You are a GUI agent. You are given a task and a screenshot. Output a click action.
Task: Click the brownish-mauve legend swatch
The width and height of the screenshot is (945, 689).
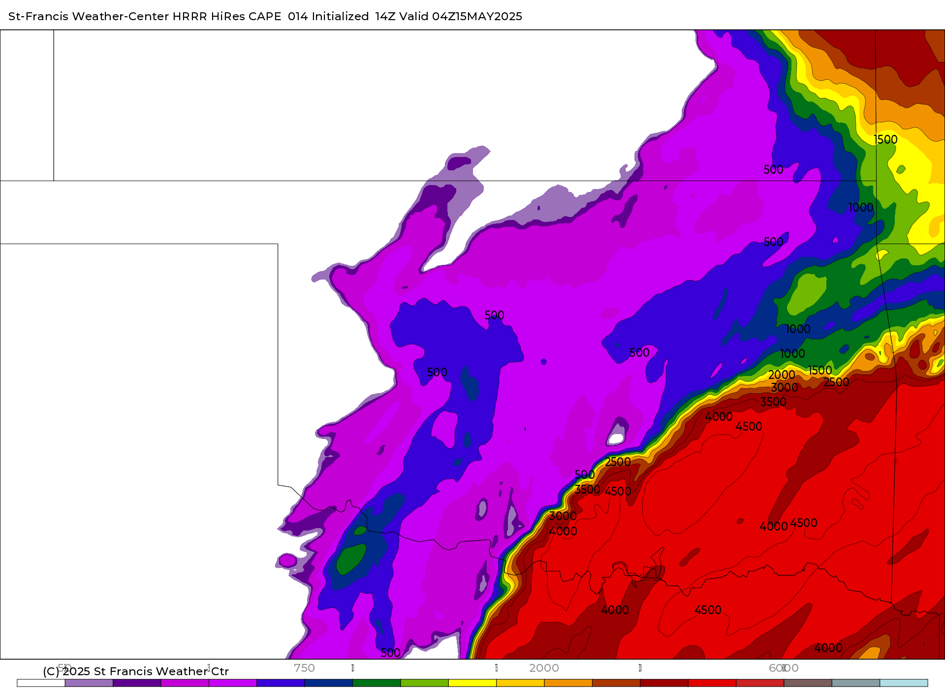[x=808, y=683]
